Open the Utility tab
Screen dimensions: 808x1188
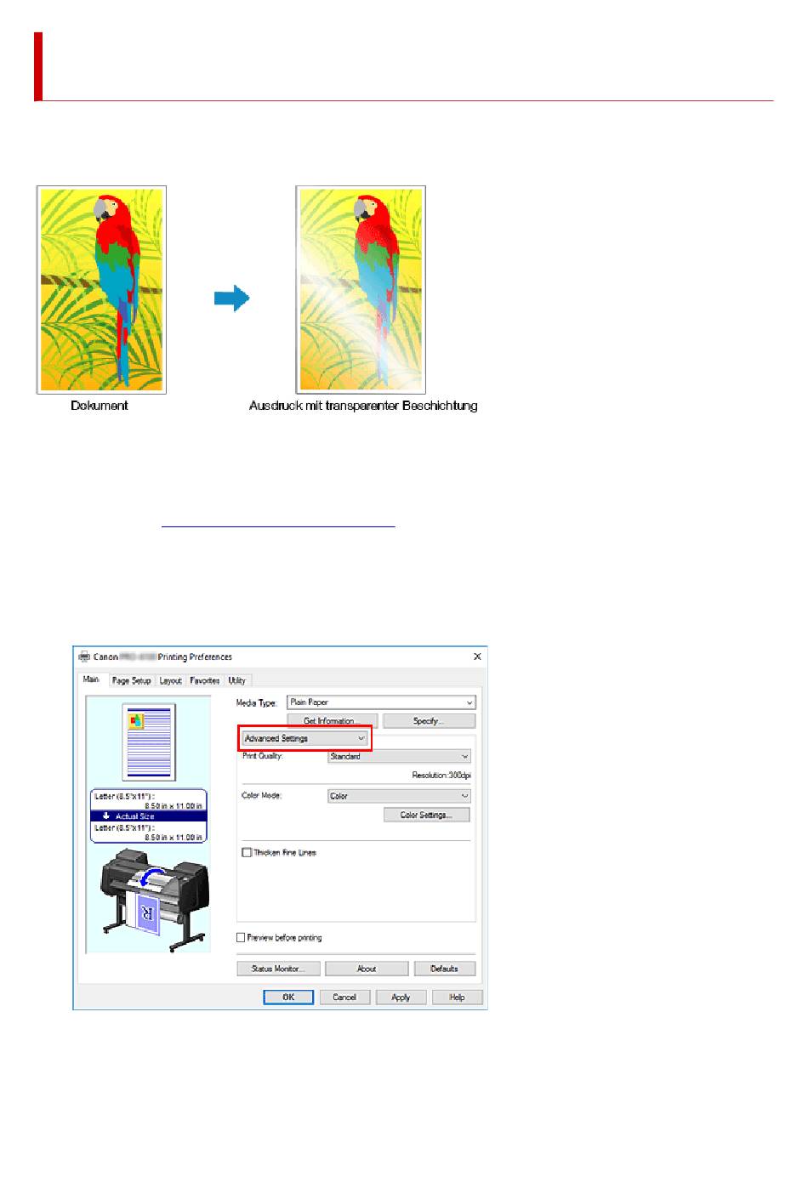point(237,680)
